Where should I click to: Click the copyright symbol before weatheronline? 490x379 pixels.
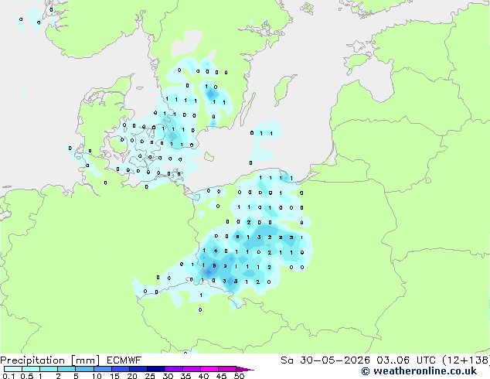point(366,371)
